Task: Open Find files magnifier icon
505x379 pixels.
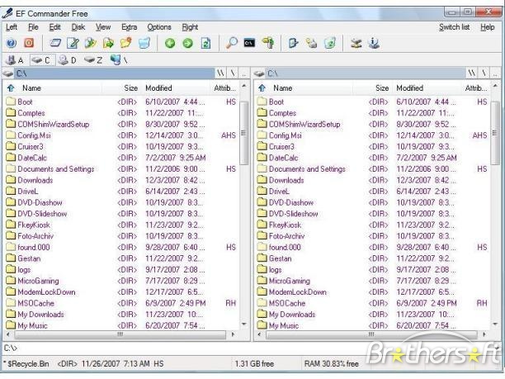Action: pyautogui.click(x=232, y=43)
